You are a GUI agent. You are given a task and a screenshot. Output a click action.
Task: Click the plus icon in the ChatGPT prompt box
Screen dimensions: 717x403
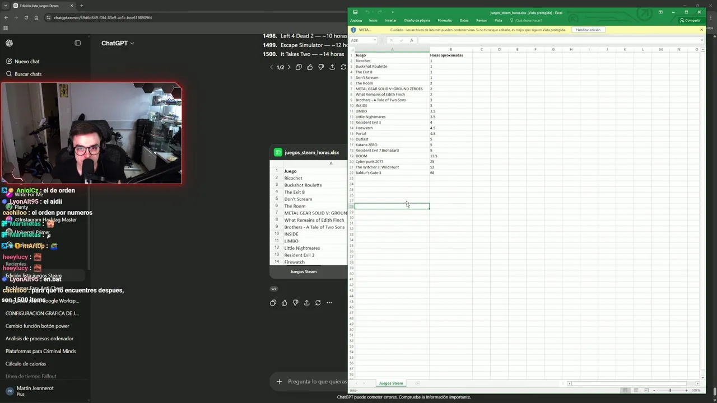[x=279, y=382]
